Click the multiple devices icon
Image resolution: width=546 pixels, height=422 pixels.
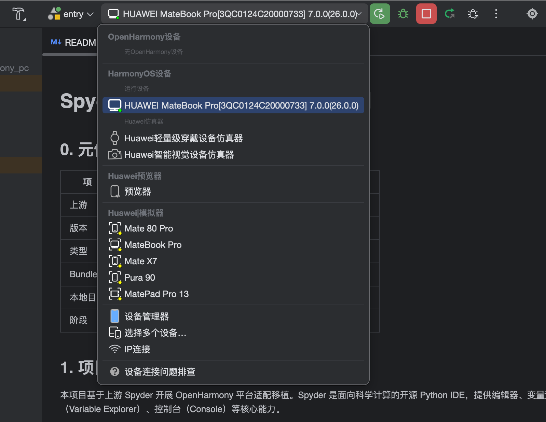(115, 333)
